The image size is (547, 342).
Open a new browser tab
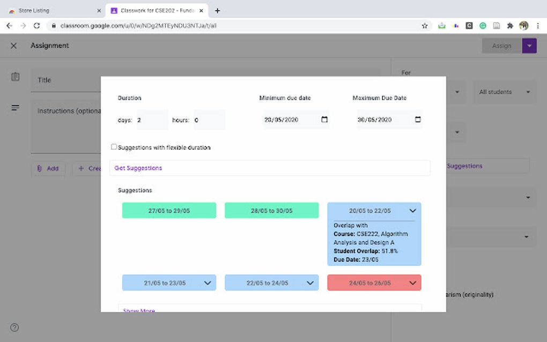click(x=217, y=11)
